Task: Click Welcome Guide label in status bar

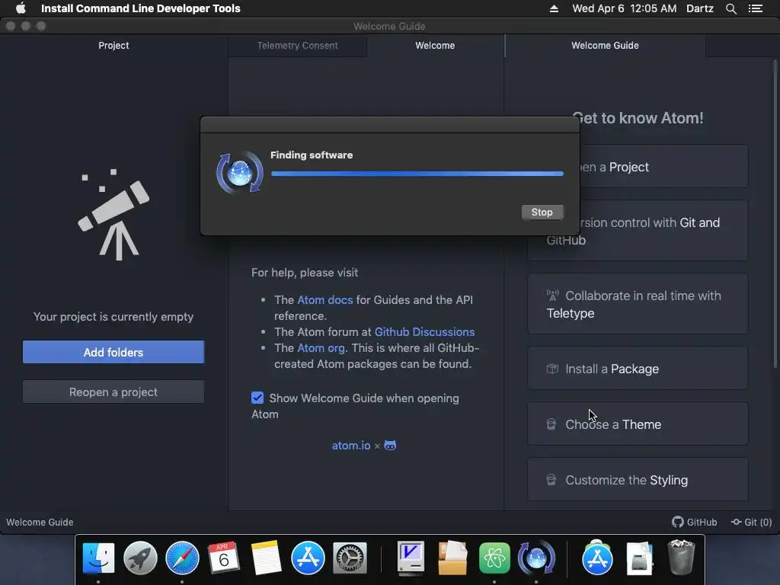Action: click(x=40, y=523)
